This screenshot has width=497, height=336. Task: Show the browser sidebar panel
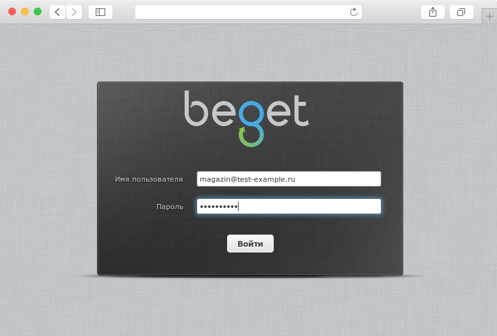point(100,12)
